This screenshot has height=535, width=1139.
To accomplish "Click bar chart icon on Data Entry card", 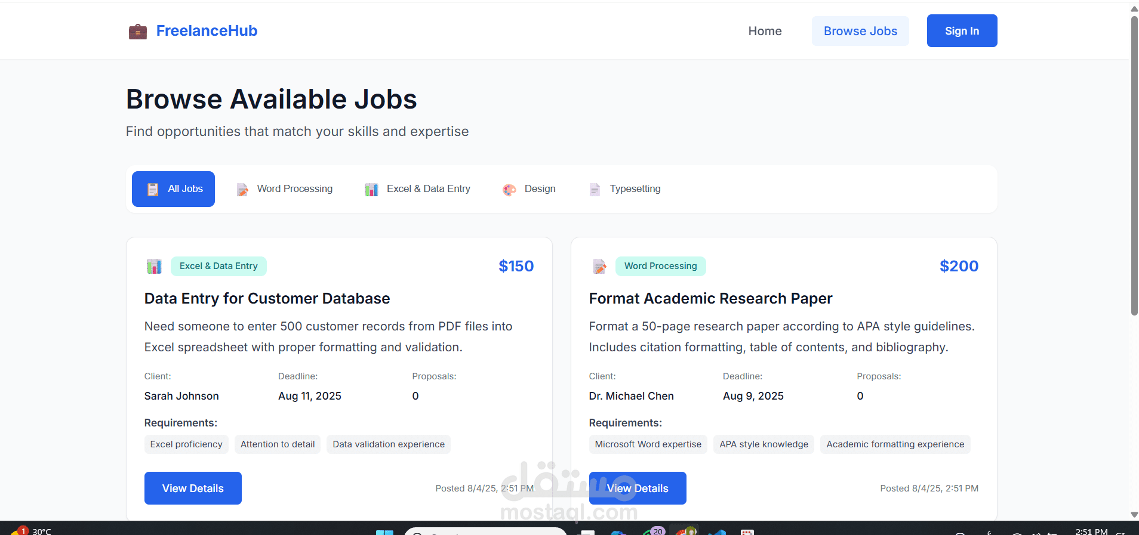I will point(154,266).
